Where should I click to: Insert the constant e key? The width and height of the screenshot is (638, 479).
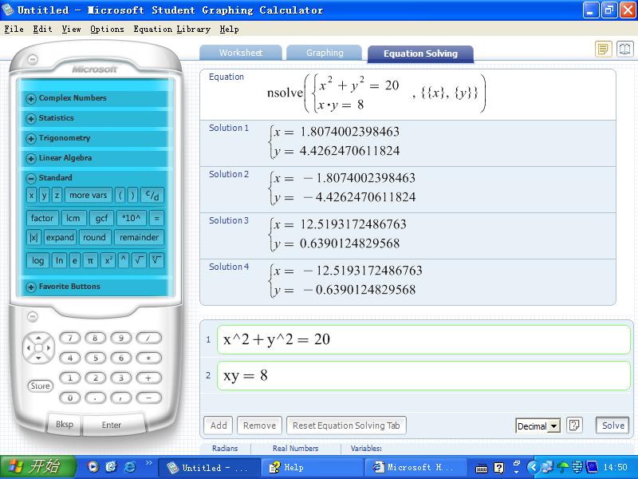[x=74, y=261]
